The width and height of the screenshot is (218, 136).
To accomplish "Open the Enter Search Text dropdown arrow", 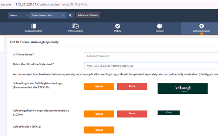I will (63, 16).
